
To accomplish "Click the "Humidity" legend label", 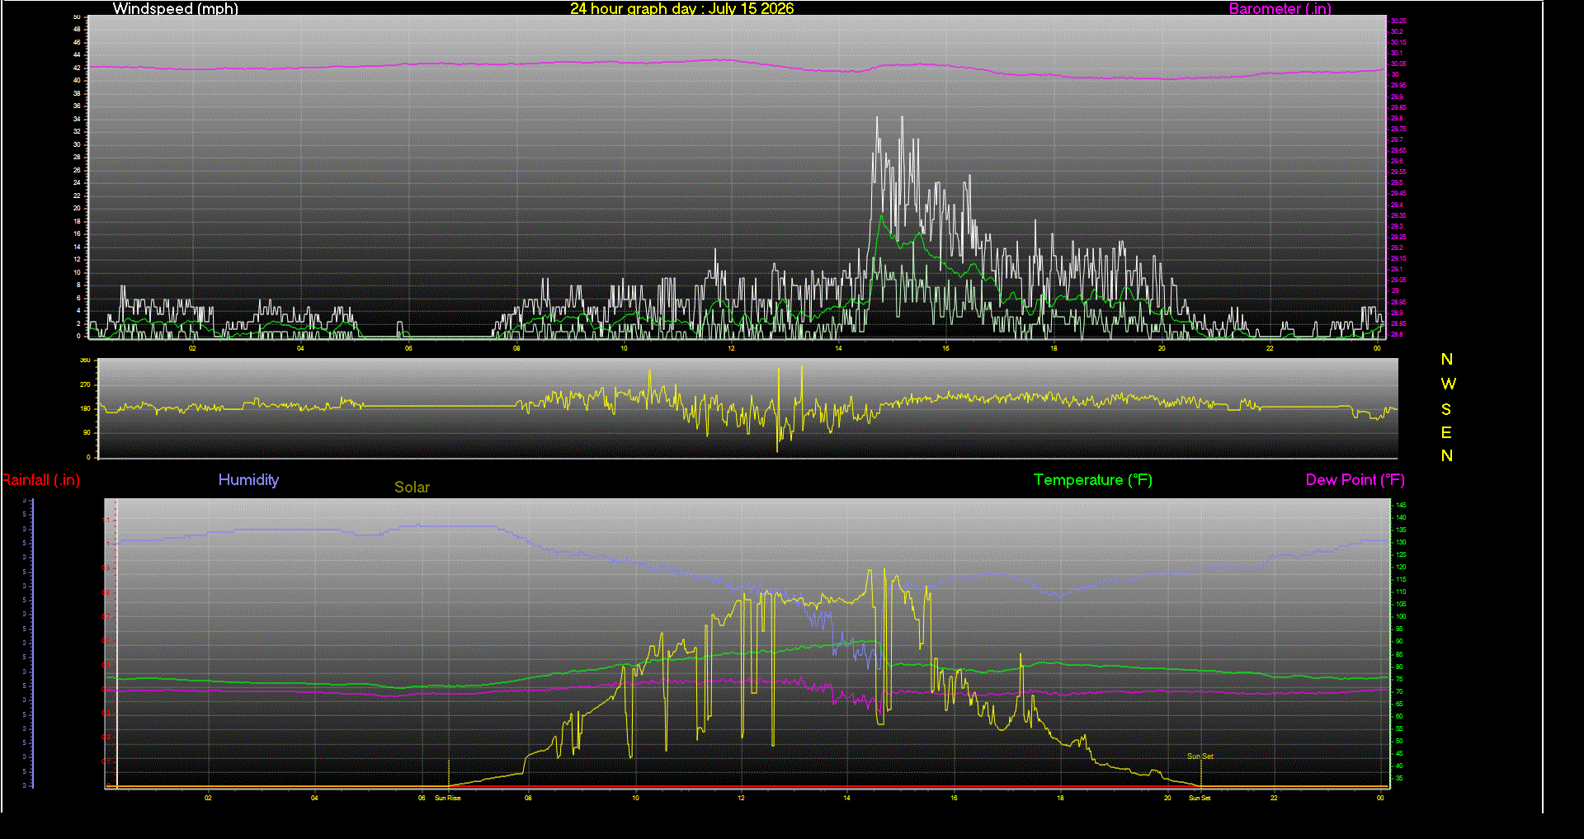I will [x=248, y=479].
